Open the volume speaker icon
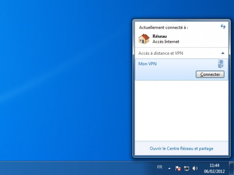Screen dimensions: 234x175 pos(195,168)
